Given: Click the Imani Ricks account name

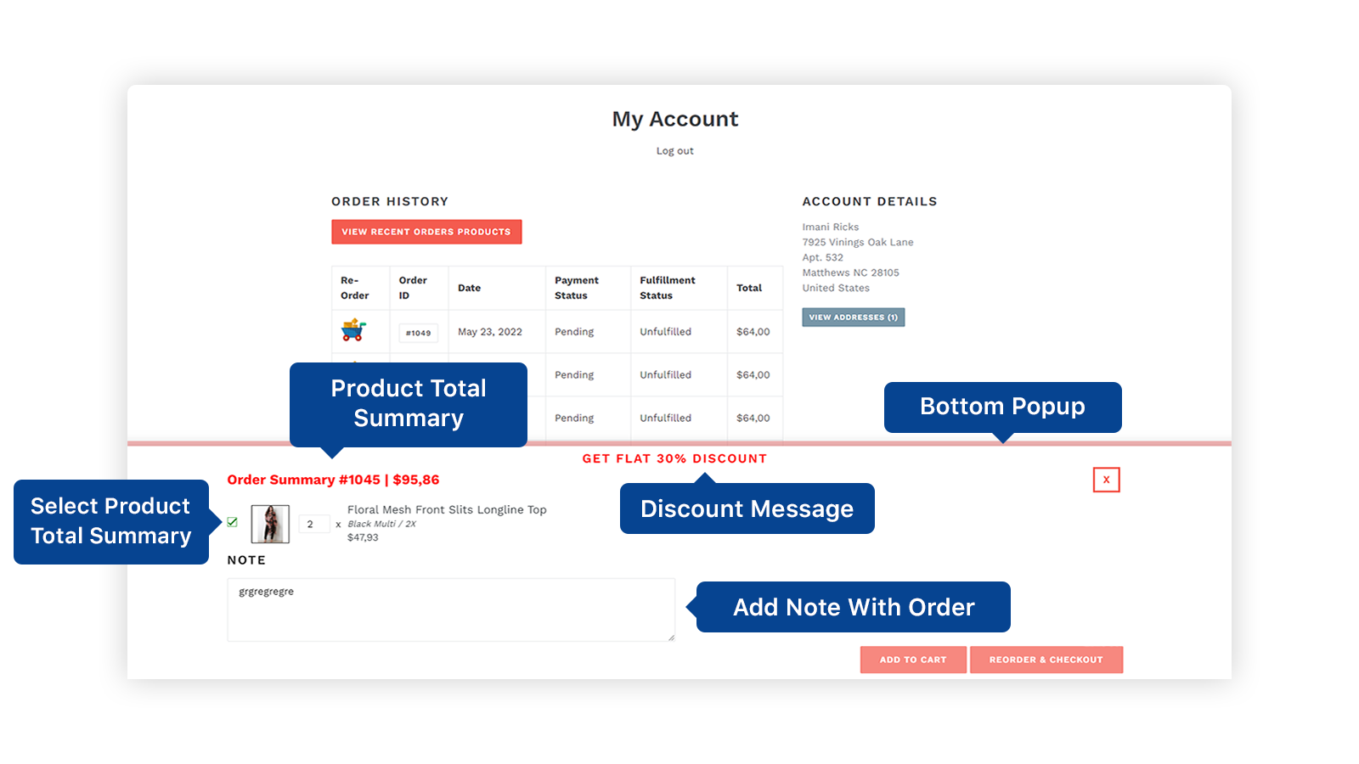Looking at the screenshot, I should (830, 227).
